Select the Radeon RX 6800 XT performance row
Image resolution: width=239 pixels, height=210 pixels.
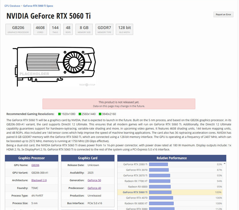coord(170,203)
